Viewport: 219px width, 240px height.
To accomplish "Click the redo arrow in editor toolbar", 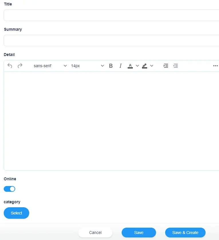I will point(20,66).
